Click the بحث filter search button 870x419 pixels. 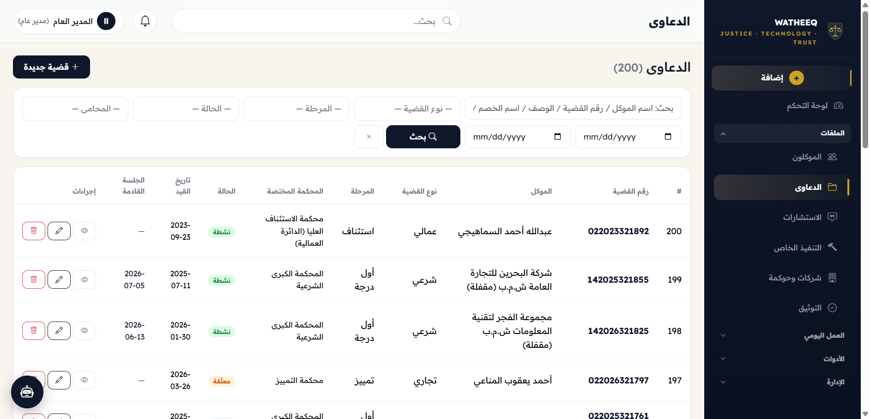pos(423,137)
